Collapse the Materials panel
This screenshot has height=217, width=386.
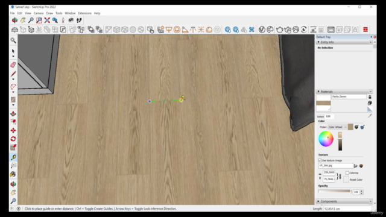[x=318, y=92]
